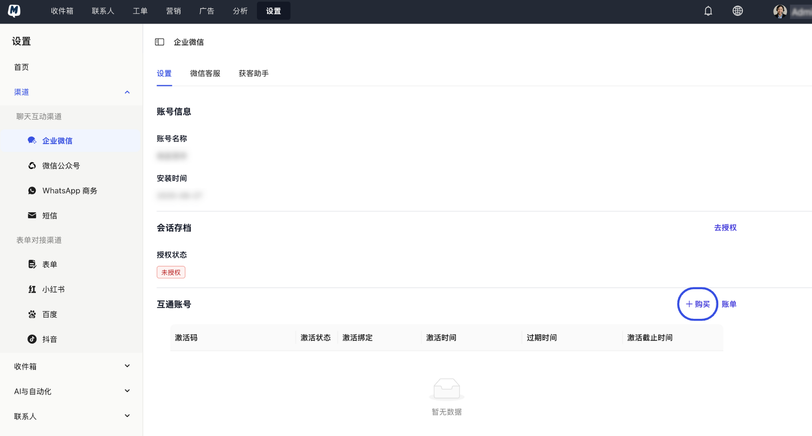Open the 百度 channel

[x=50, y=314]
